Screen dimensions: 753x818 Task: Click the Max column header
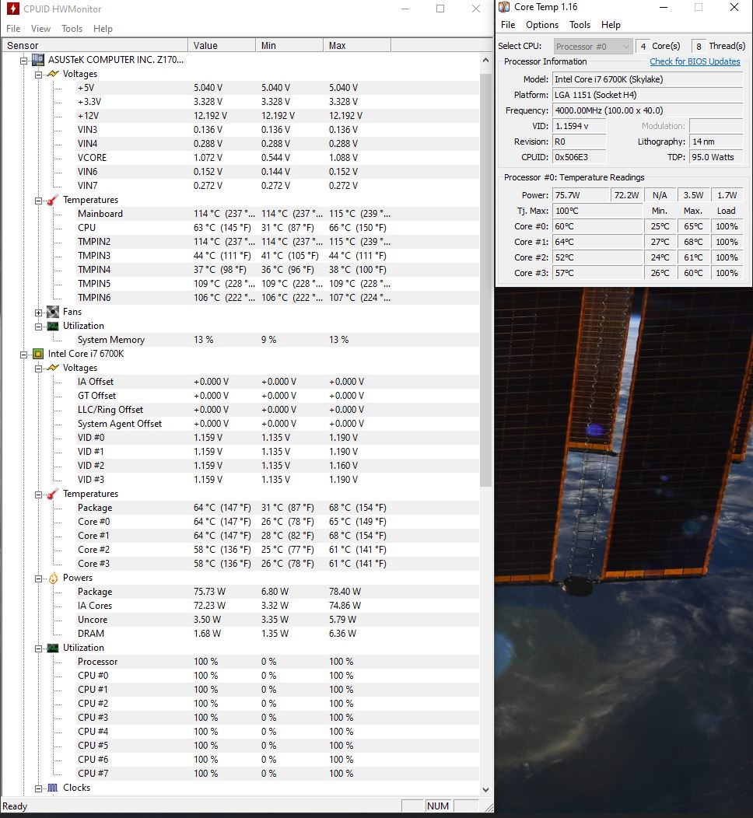tap(338, 46)
